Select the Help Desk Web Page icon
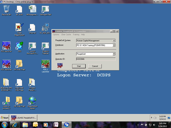The image size is (171, 128). point(20,85)
